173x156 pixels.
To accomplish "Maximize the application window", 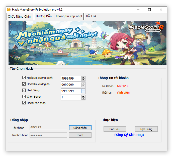I will (149, 10).
